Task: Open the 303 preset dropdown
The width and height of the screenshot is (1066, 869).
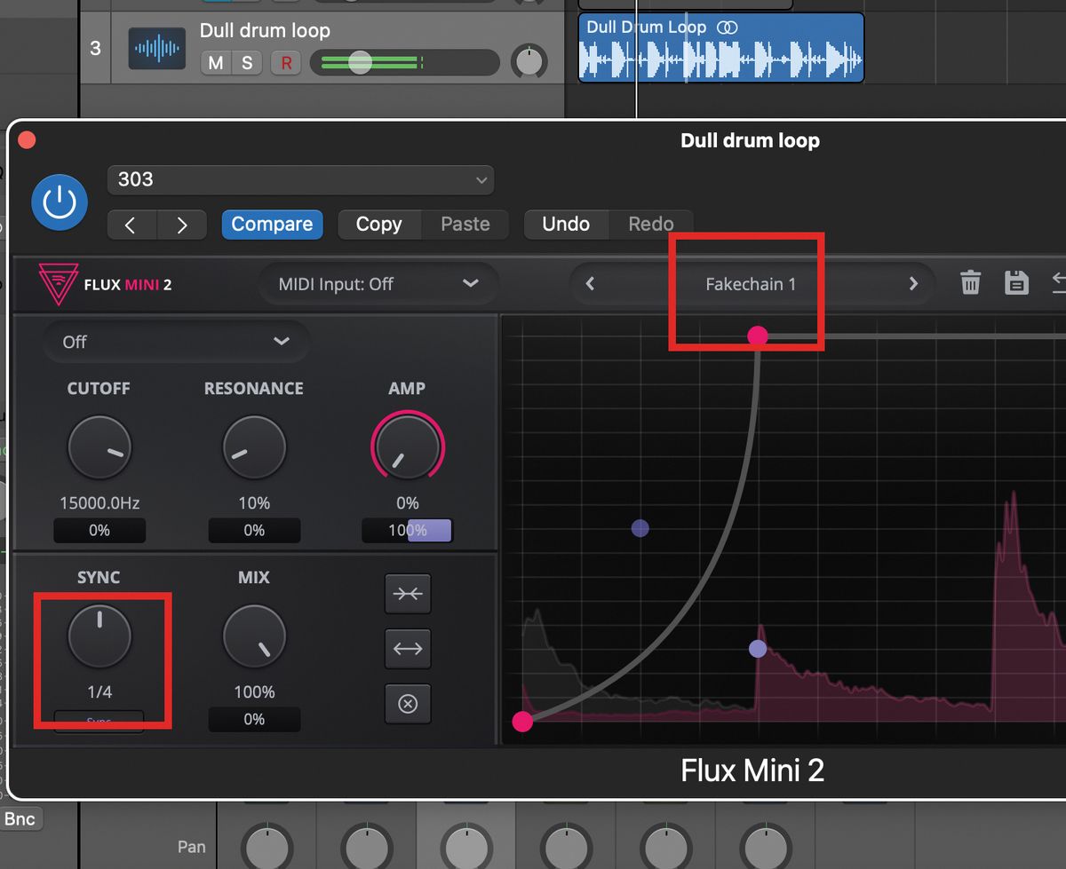Action: [x=300, y=179]
